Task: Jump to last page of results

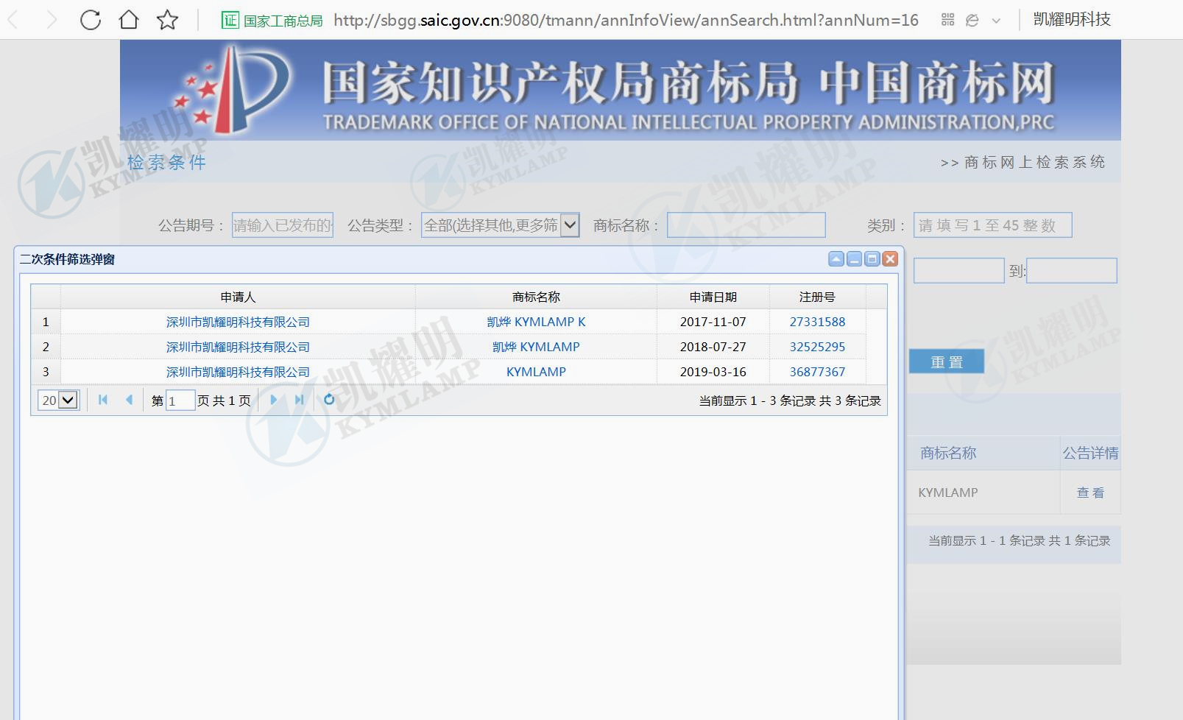Action: [299, 400]
